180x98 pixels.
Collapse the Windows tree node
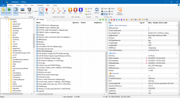[6, 19]
